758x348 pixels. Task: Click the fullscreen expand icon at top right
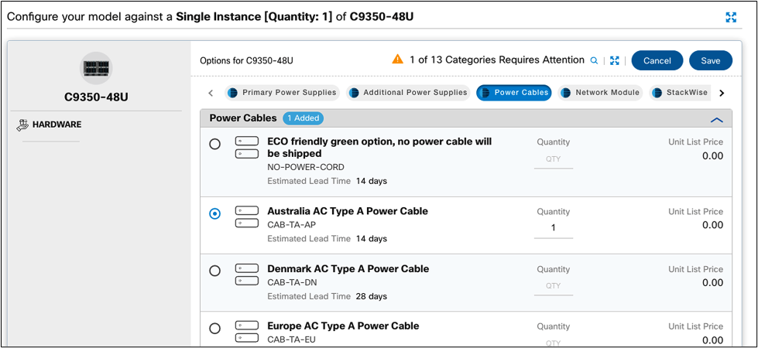[x=731, y=18]
